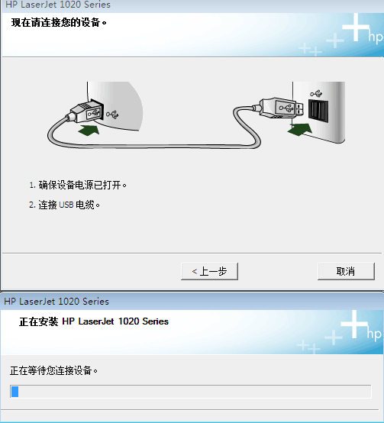Click step 1 text 确保设备电源已打开

pos(78,185)
